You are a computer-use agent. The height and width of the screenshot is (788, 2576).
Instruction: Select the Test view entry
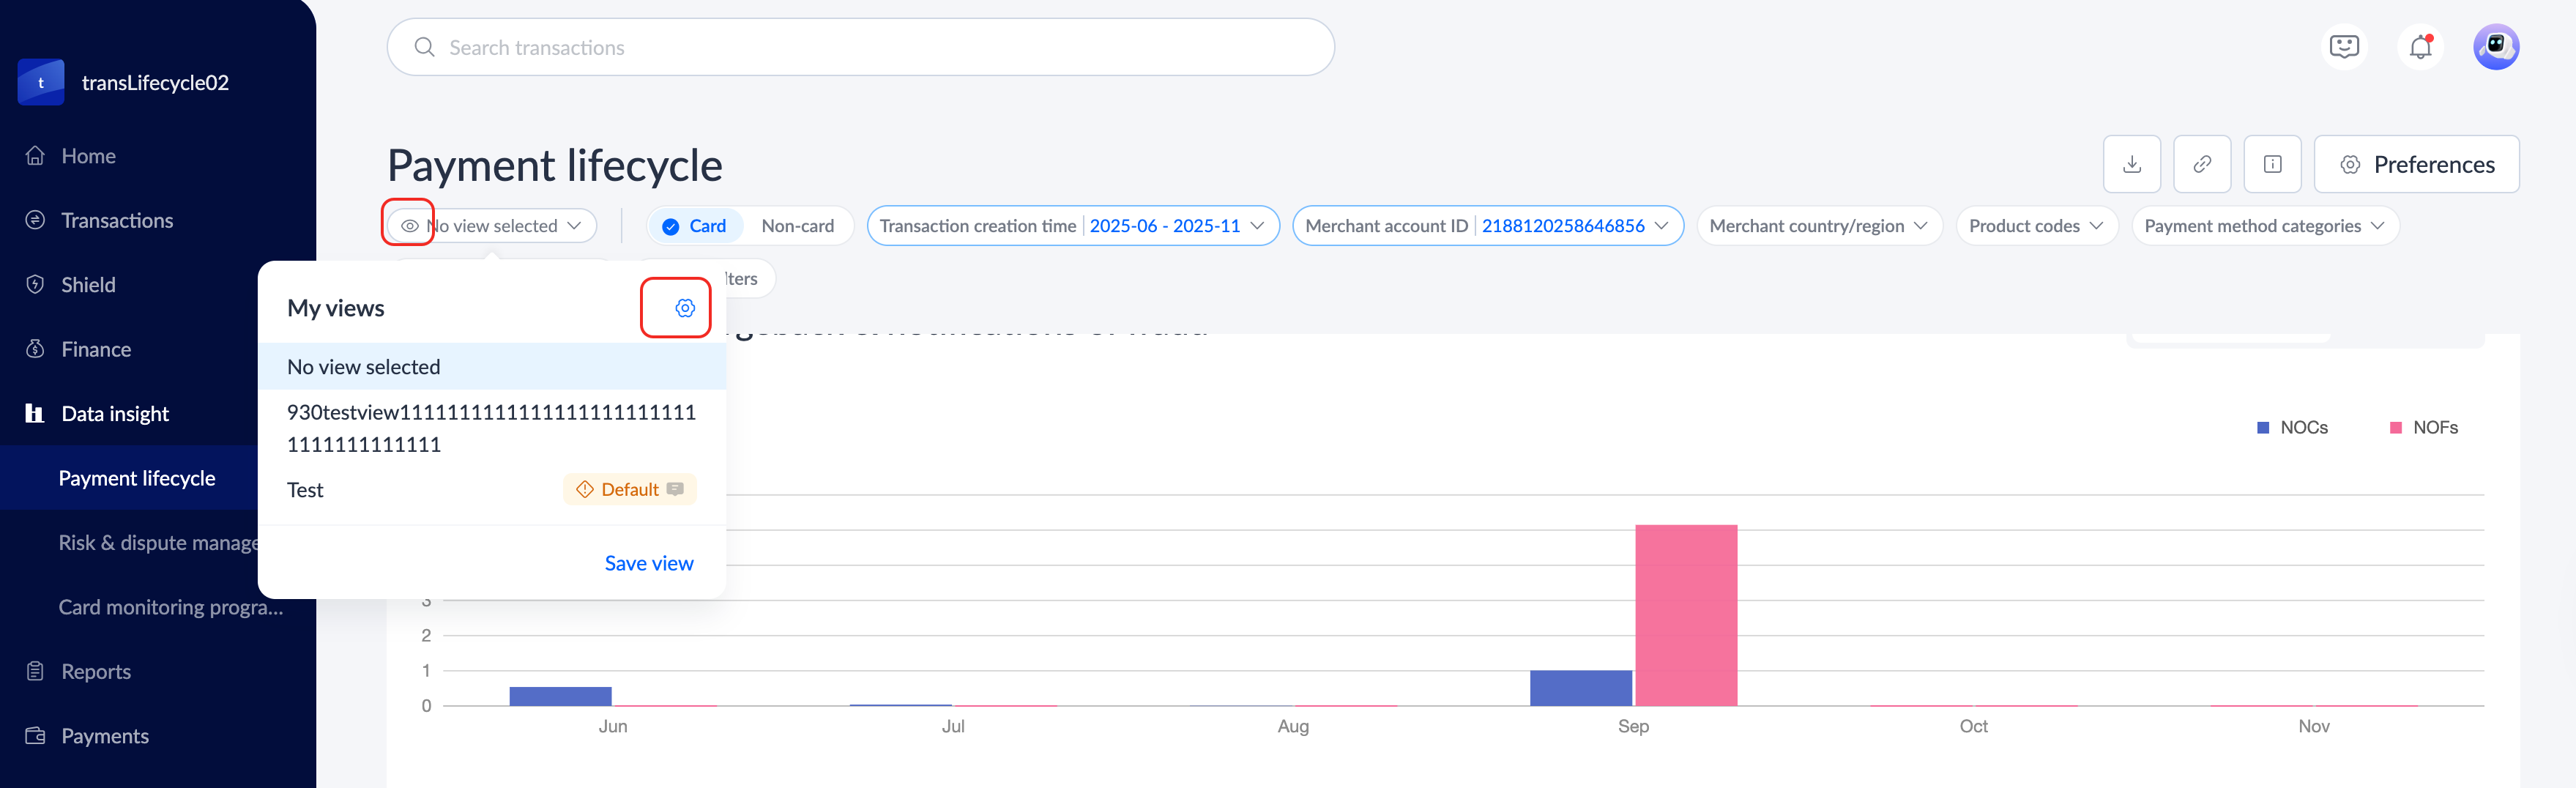click(306, 490)
